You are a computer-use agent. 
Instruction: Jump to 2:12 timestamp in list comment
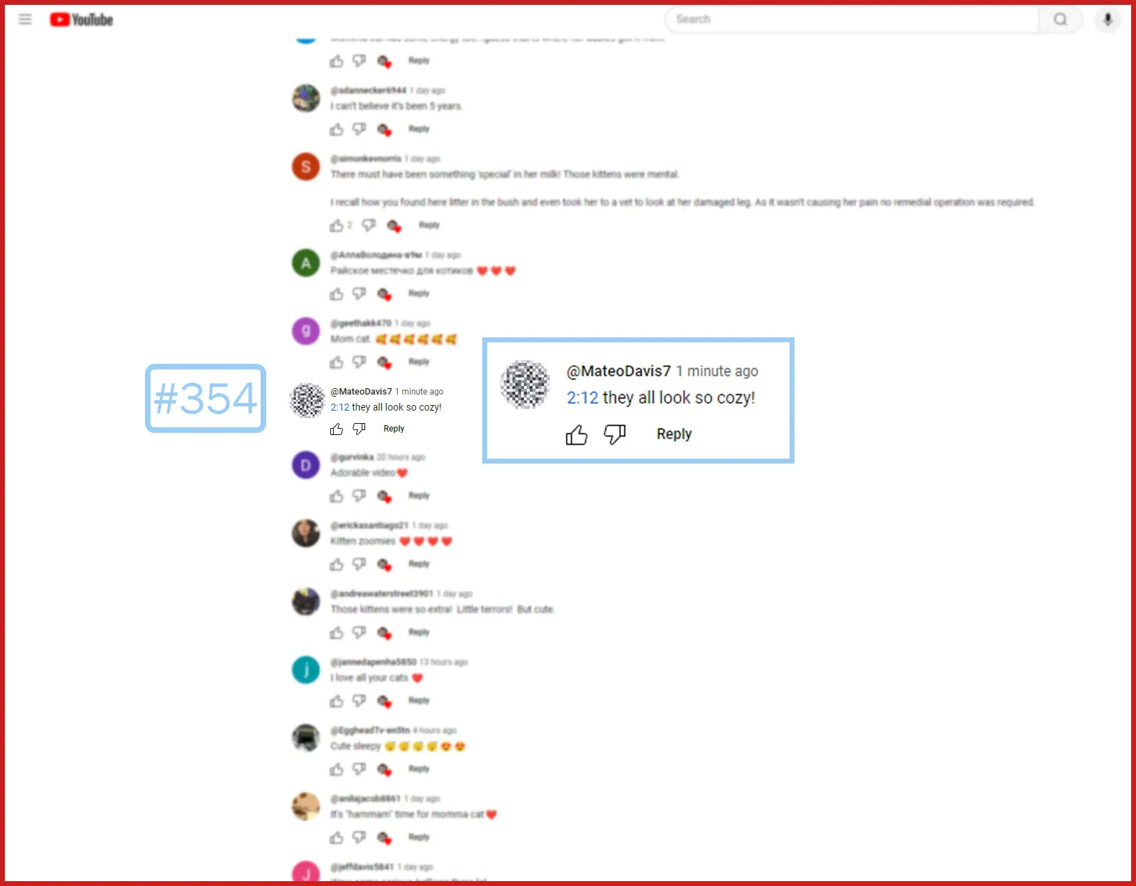[339, 407]
